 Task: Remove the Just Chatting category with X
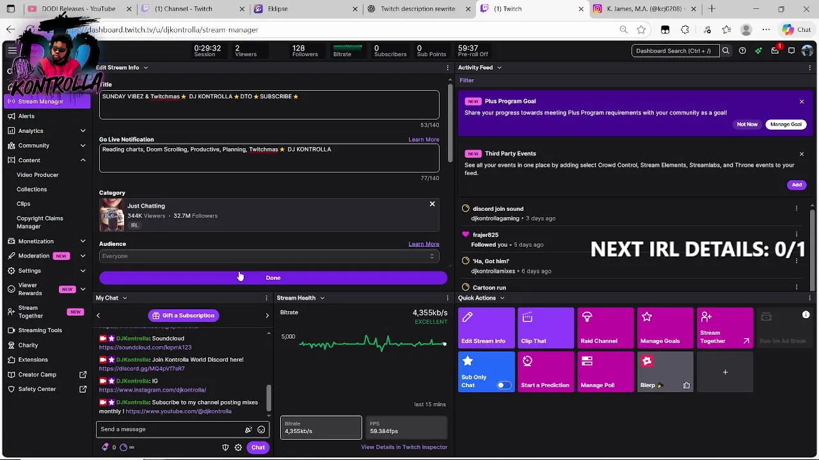coord(432,204)
